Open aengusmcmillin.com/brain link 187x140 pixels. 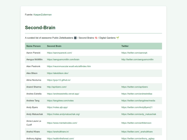coord(63,59)
